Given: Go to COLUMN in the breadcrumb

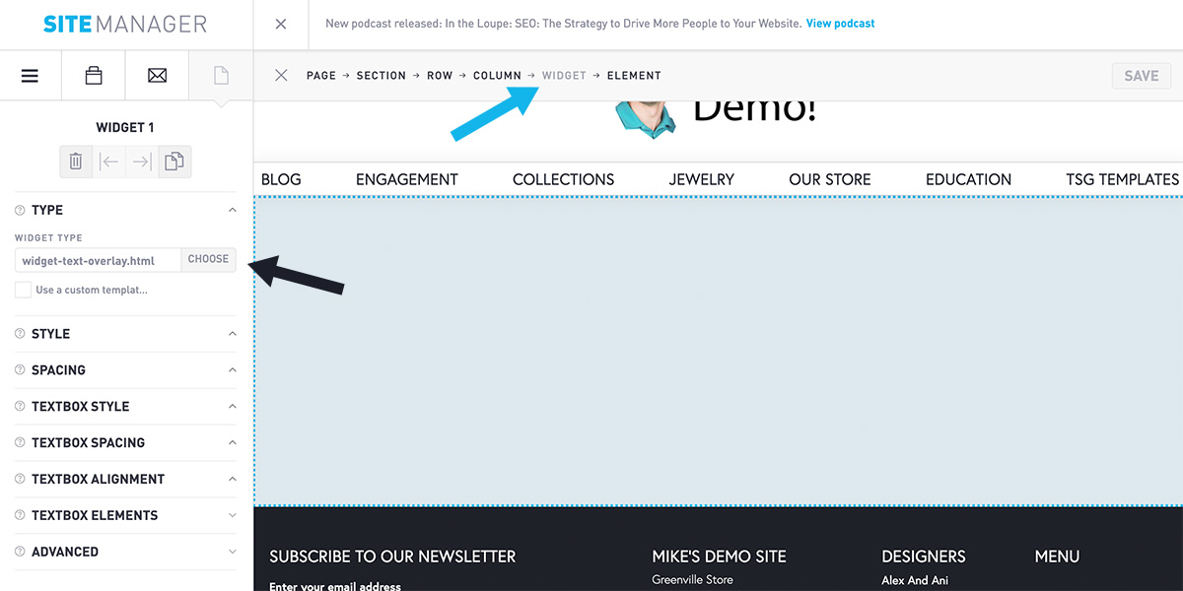Looking at the screenshot, I should click(497, 76).
